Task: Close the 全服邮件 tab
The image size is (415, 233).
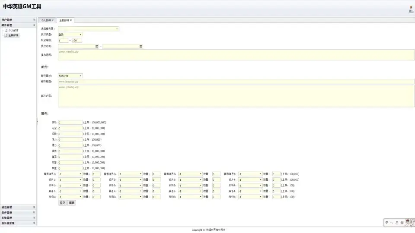Action: click(71, 20)
